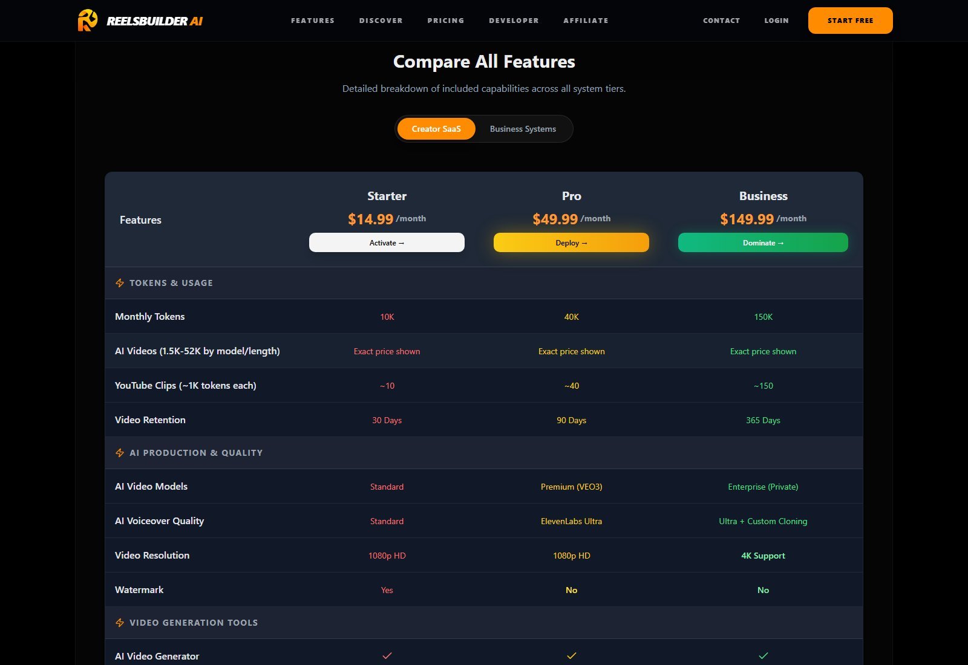Open the Features menu item

pyautogui.click(x=313, y=21)
